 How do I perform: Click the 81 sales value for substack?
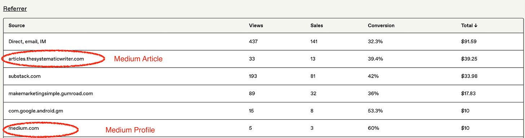tap(313, 76)
